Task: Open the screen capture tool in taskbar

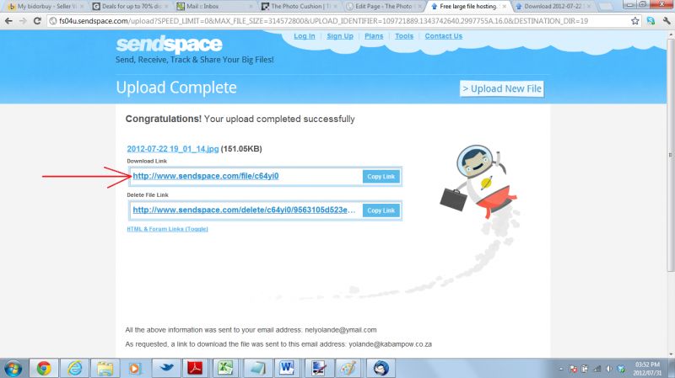Action: (x=319, y=368)
